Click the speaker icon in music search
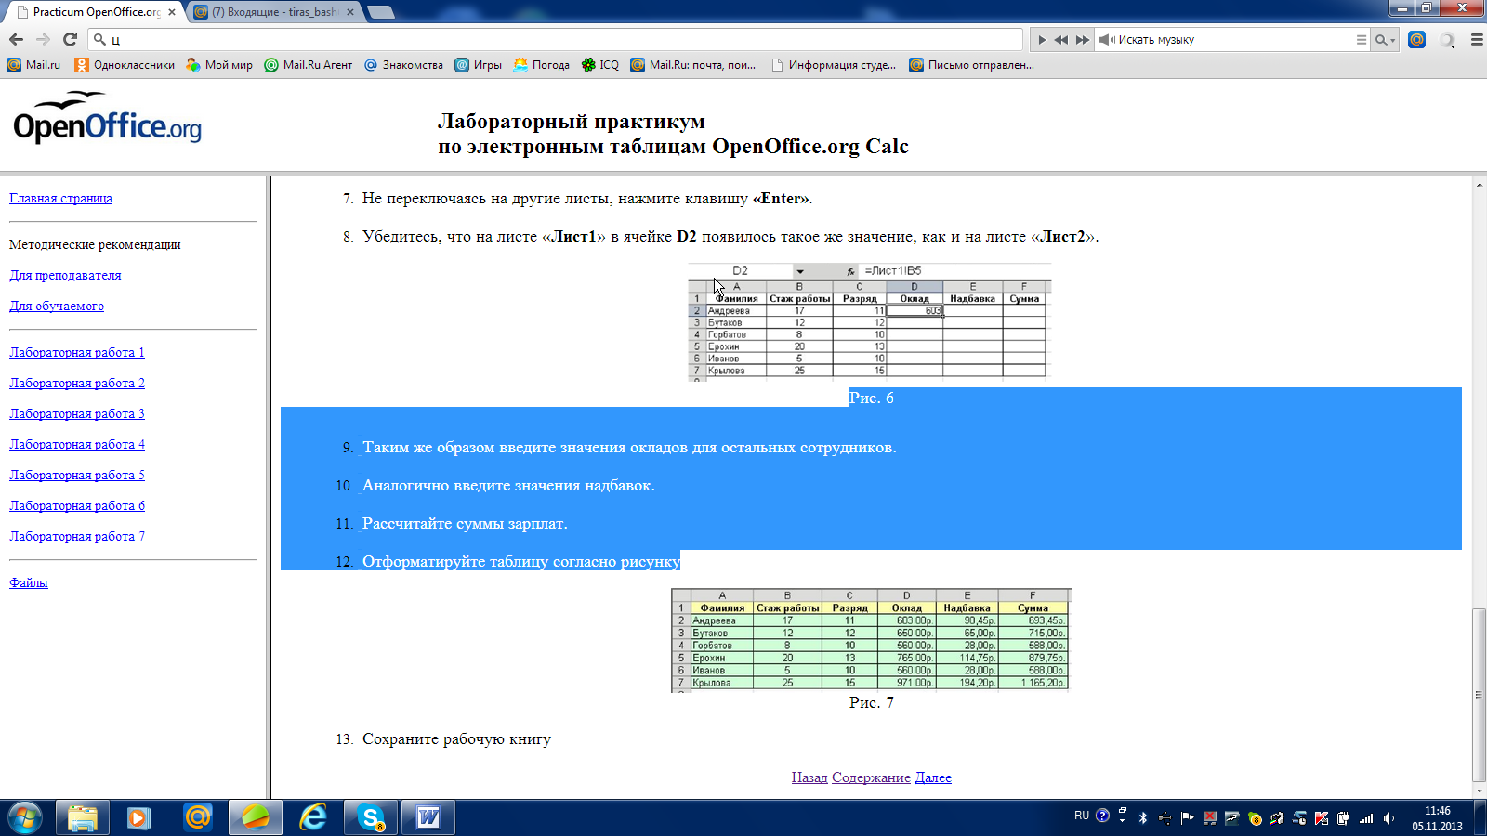The image size is (1487, 836). point(1107,40)
